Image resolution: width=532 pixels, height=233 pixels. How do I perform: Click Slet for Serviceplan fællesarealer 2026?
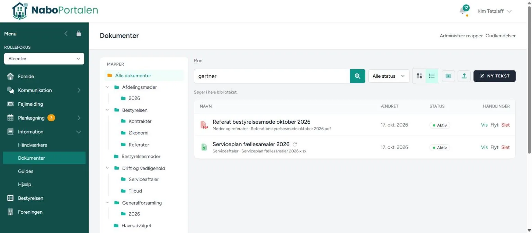tap(505, 147)
